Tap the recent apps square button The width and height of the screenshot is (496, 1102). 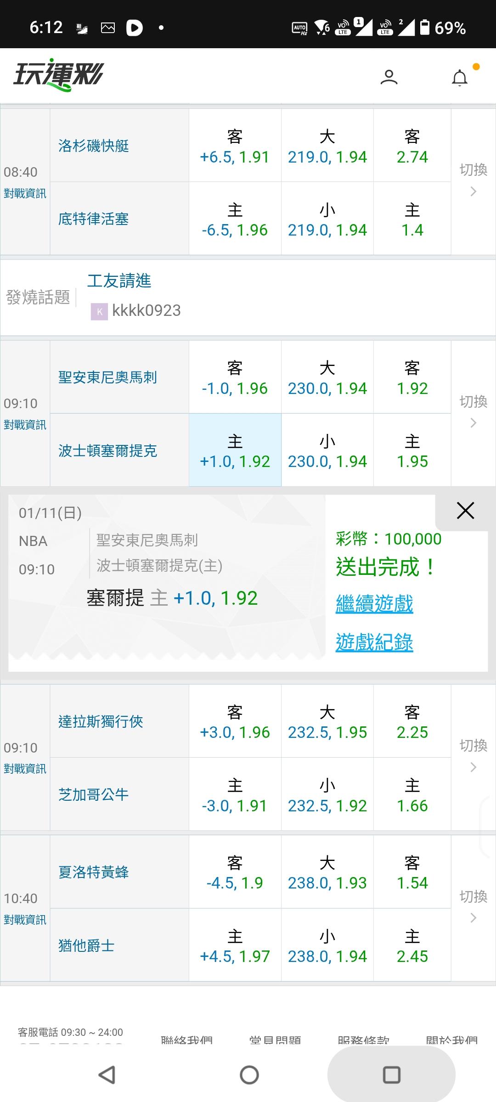[x=391, y=1075]
